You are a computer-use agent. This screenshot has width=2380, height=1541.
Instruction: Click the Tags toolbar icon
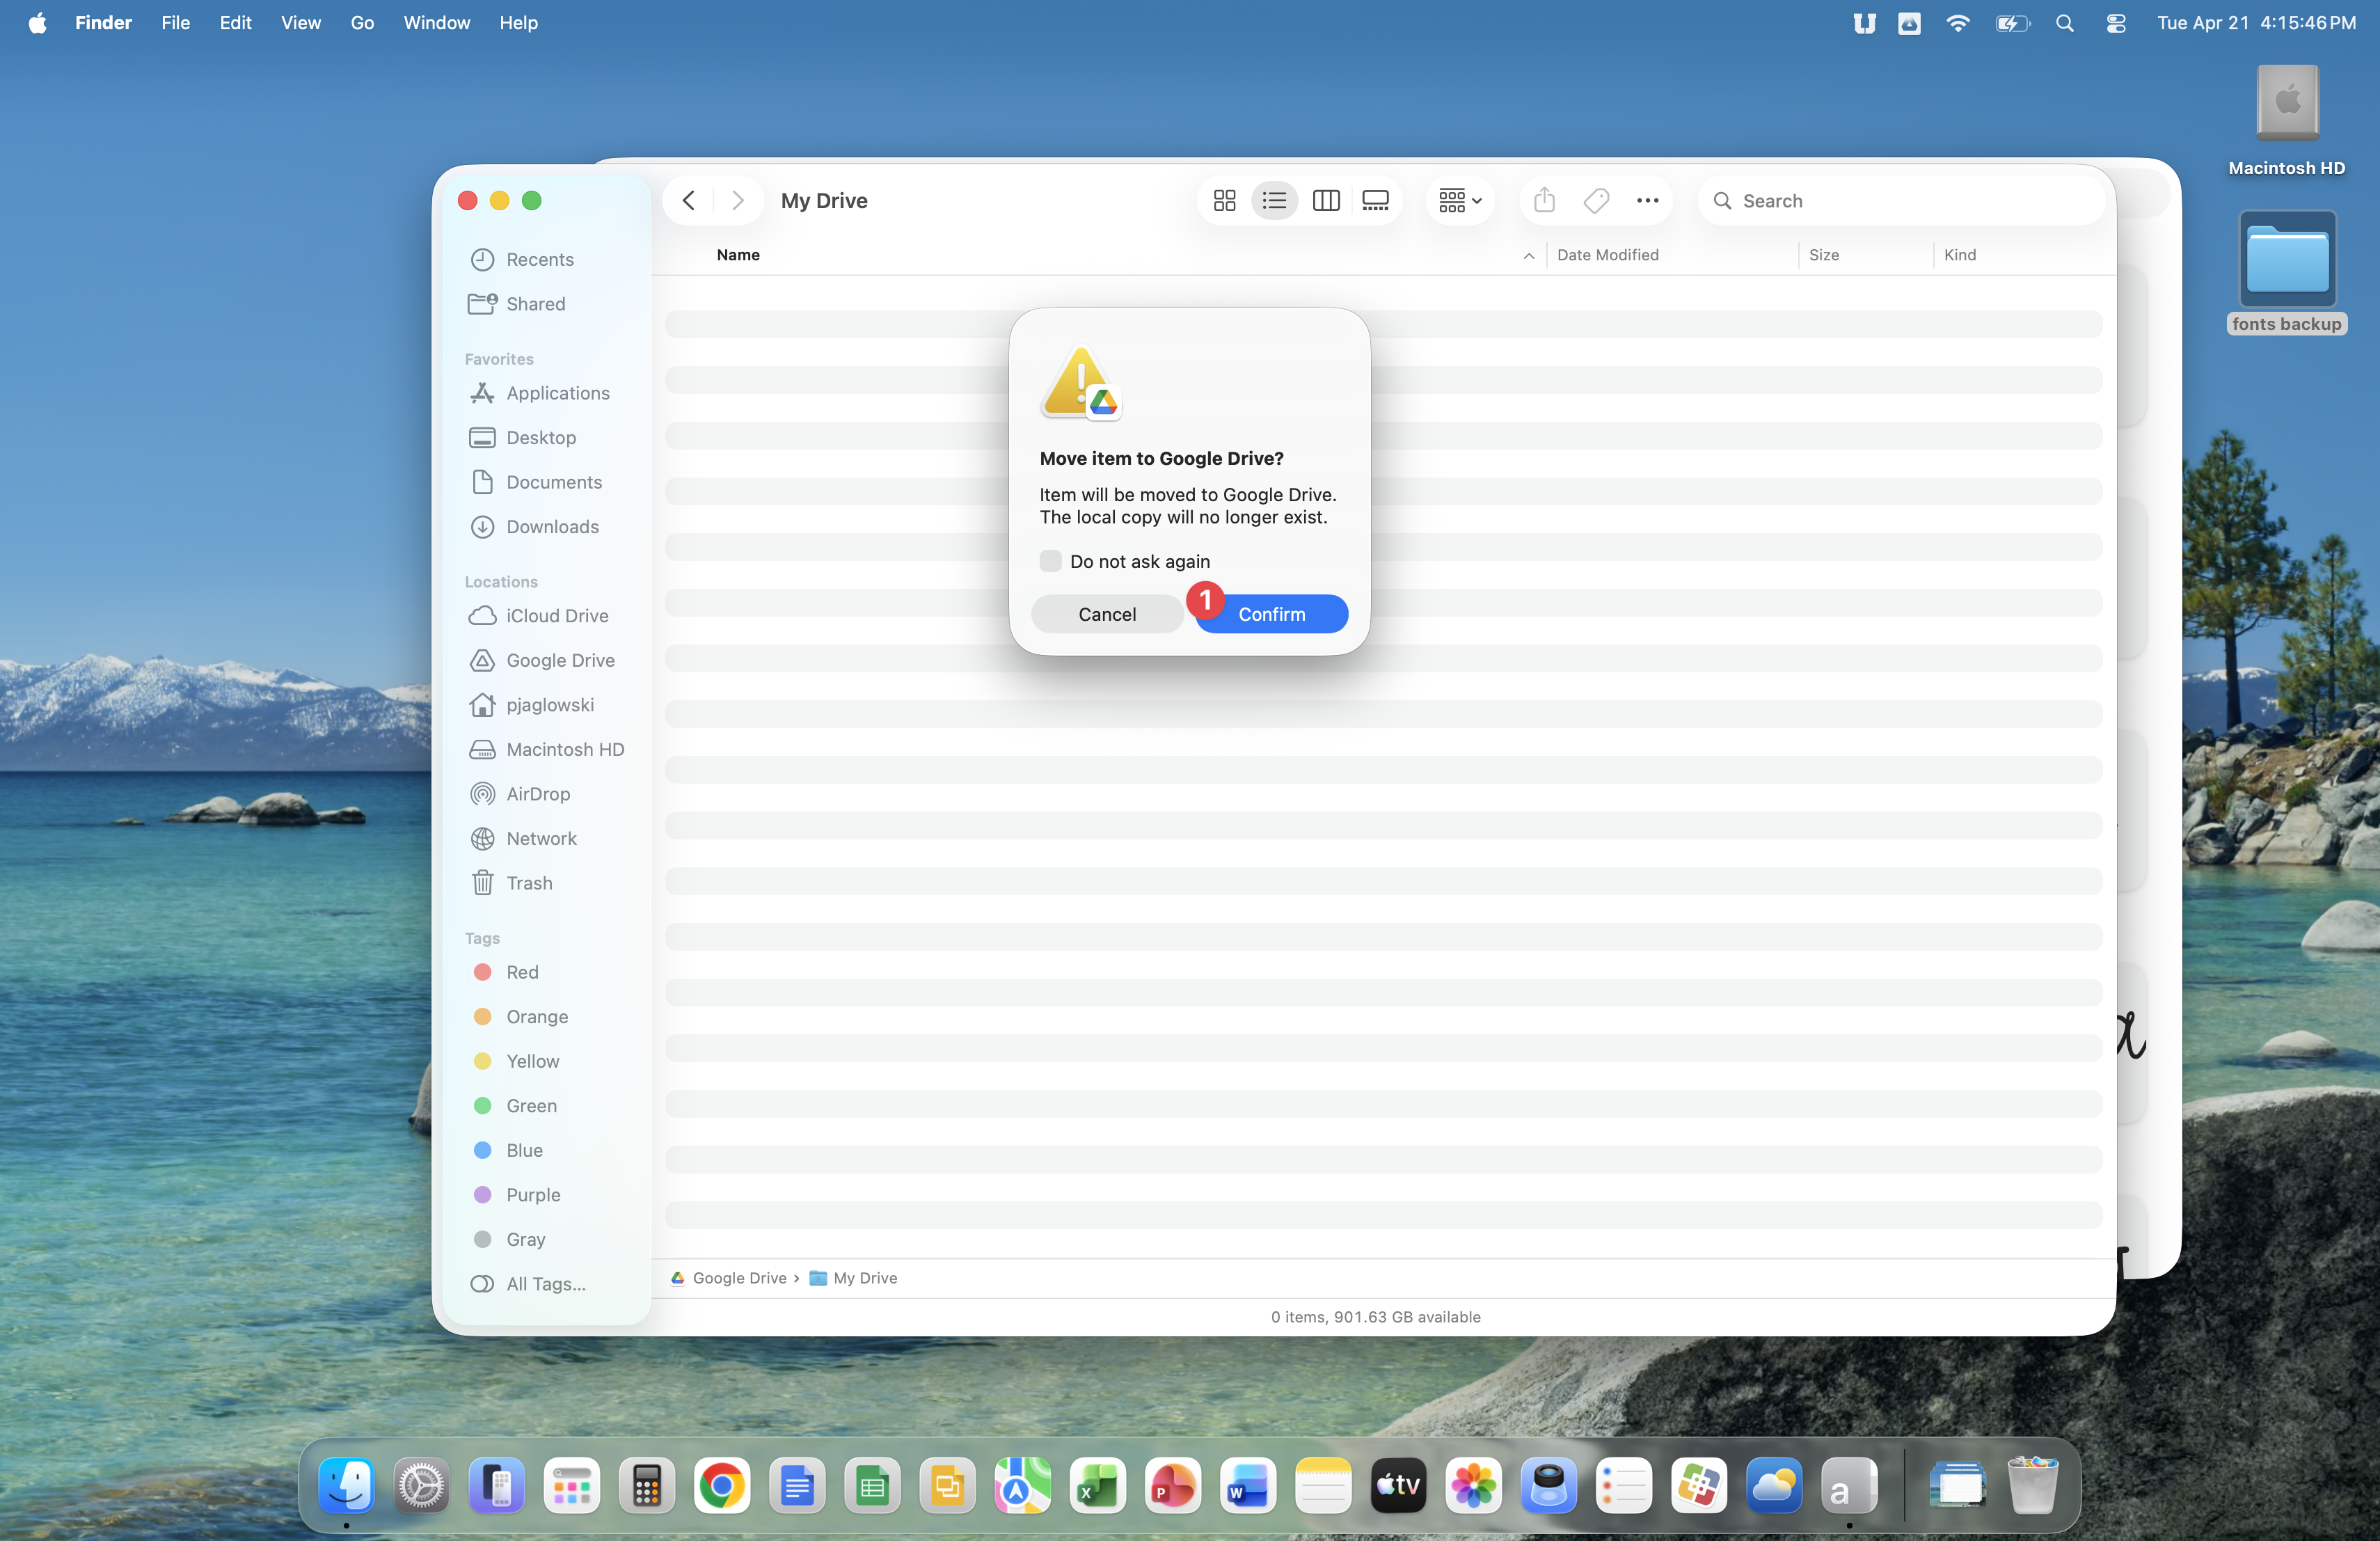(x=1596, y=201)
